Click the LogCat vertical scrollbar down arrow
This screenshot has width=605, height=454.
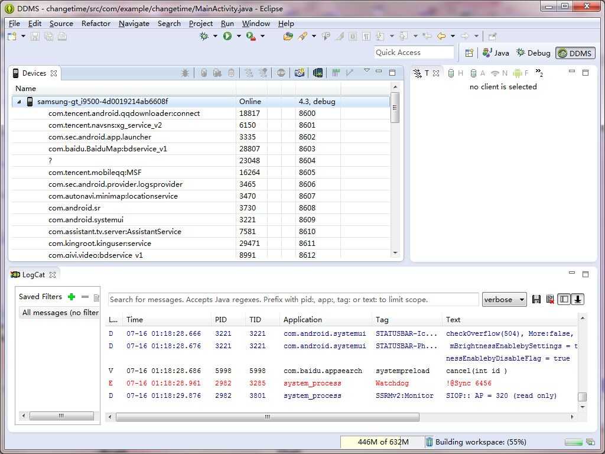tap(582, 407)
